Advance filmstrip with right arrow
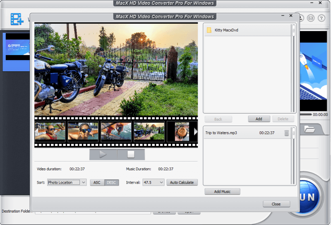This screenshot has height=225, width=331. (195, 131)
